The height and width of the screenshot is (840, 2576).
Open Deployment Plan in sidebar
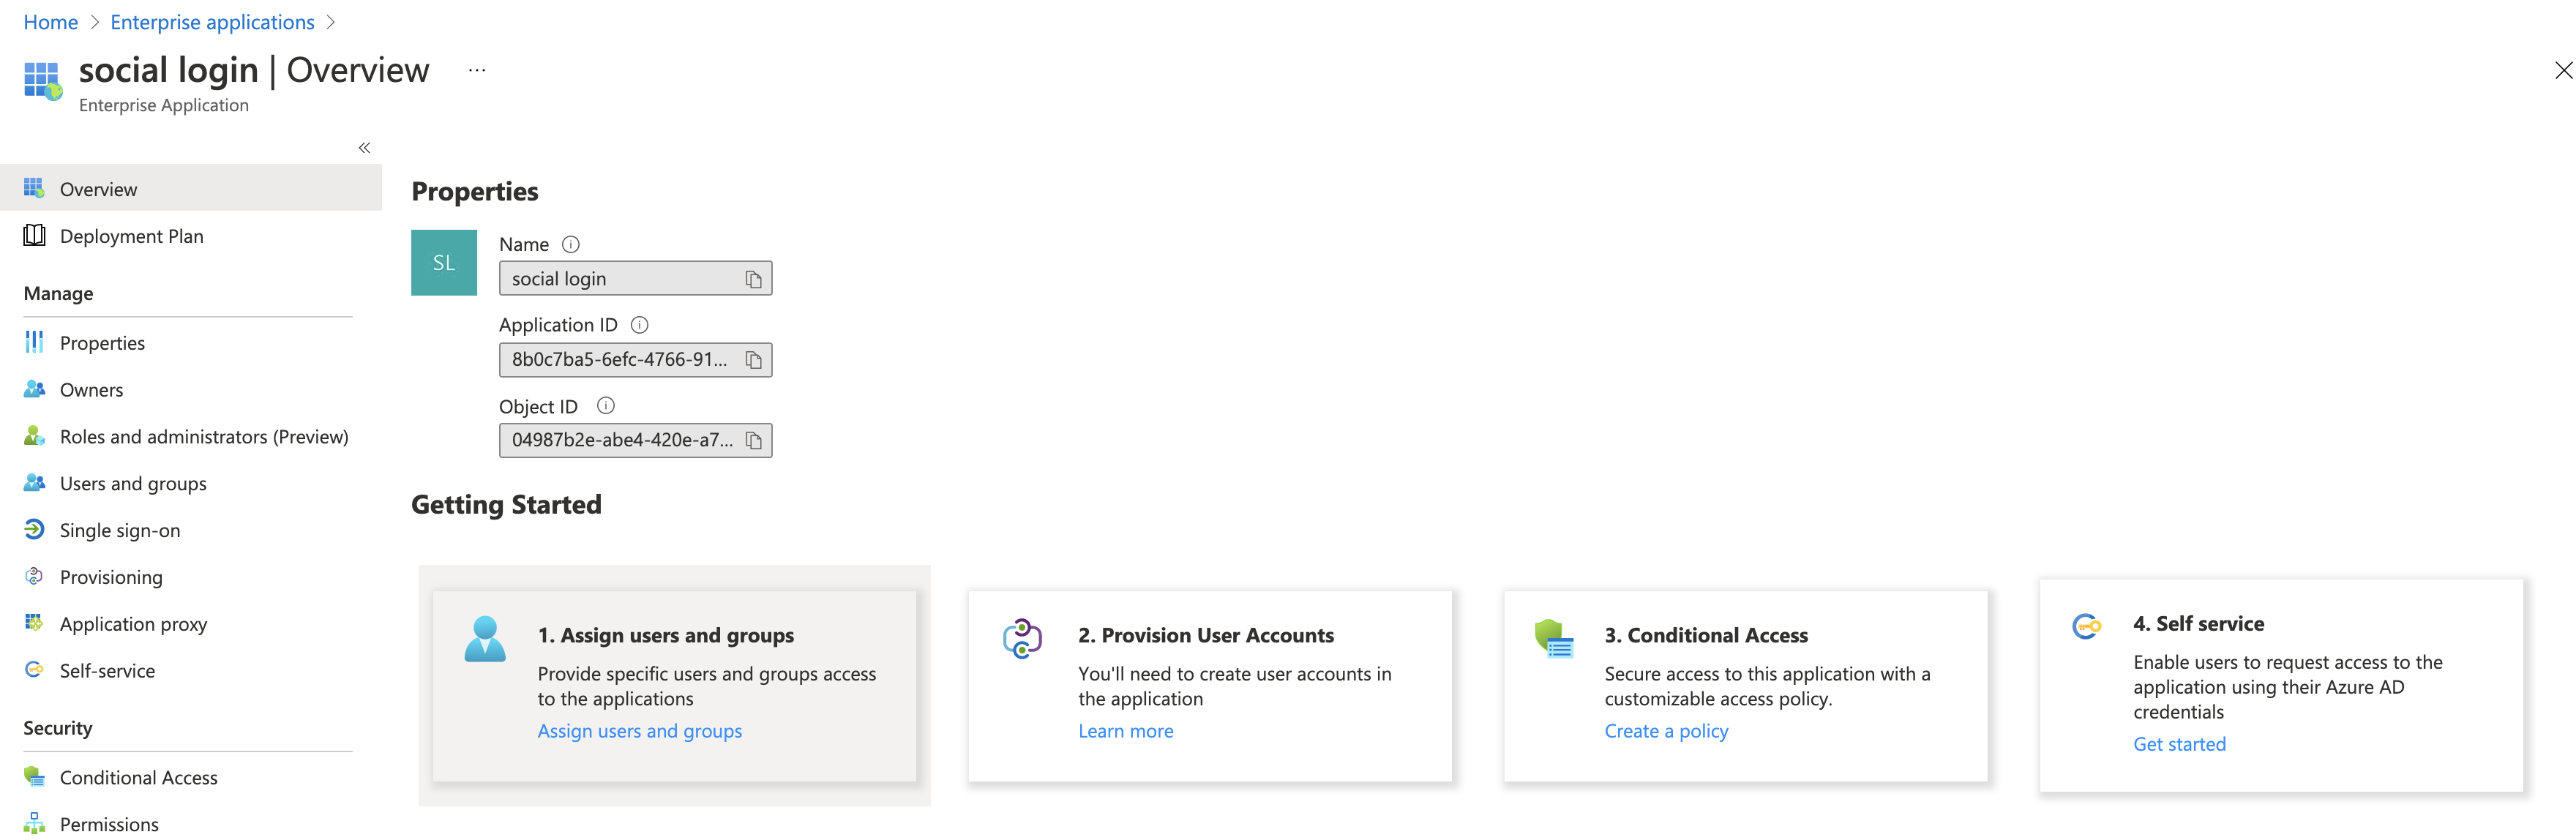(131, 236)
